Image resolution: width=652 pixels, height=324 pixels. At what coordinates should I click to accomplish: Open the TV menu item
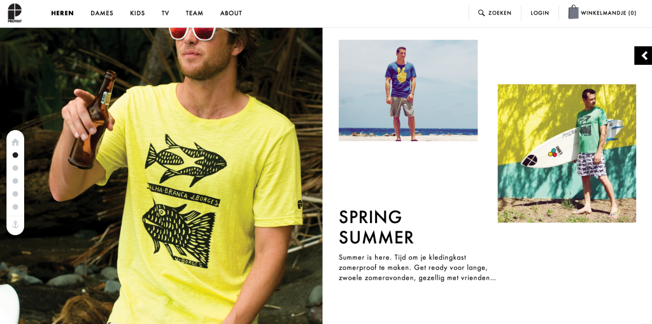coord(165,13)
